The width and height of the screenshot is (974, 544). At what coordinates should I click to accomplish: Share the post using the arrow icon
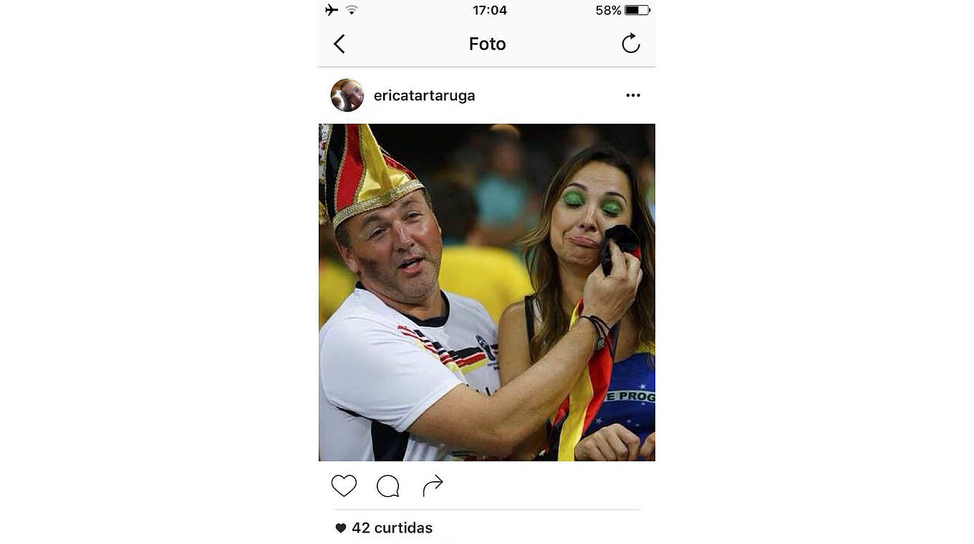pyautogui.click(x=433, y=486)
